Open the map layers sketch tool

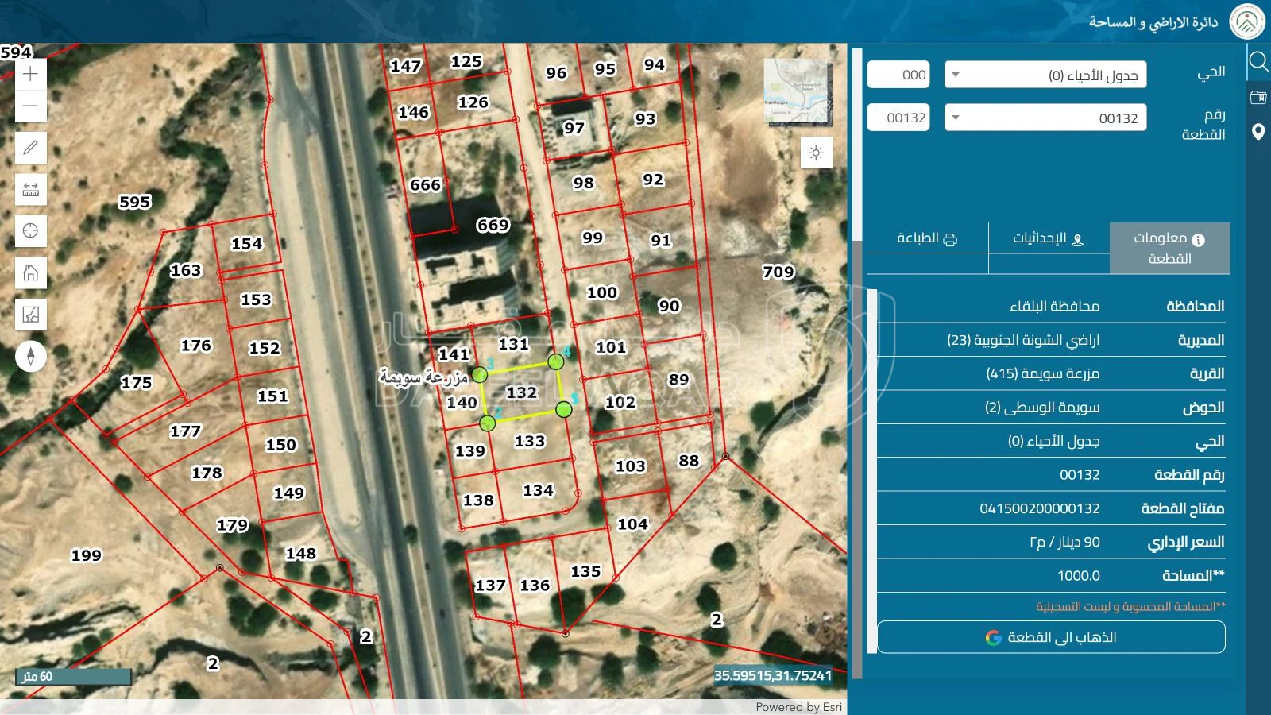31,315
